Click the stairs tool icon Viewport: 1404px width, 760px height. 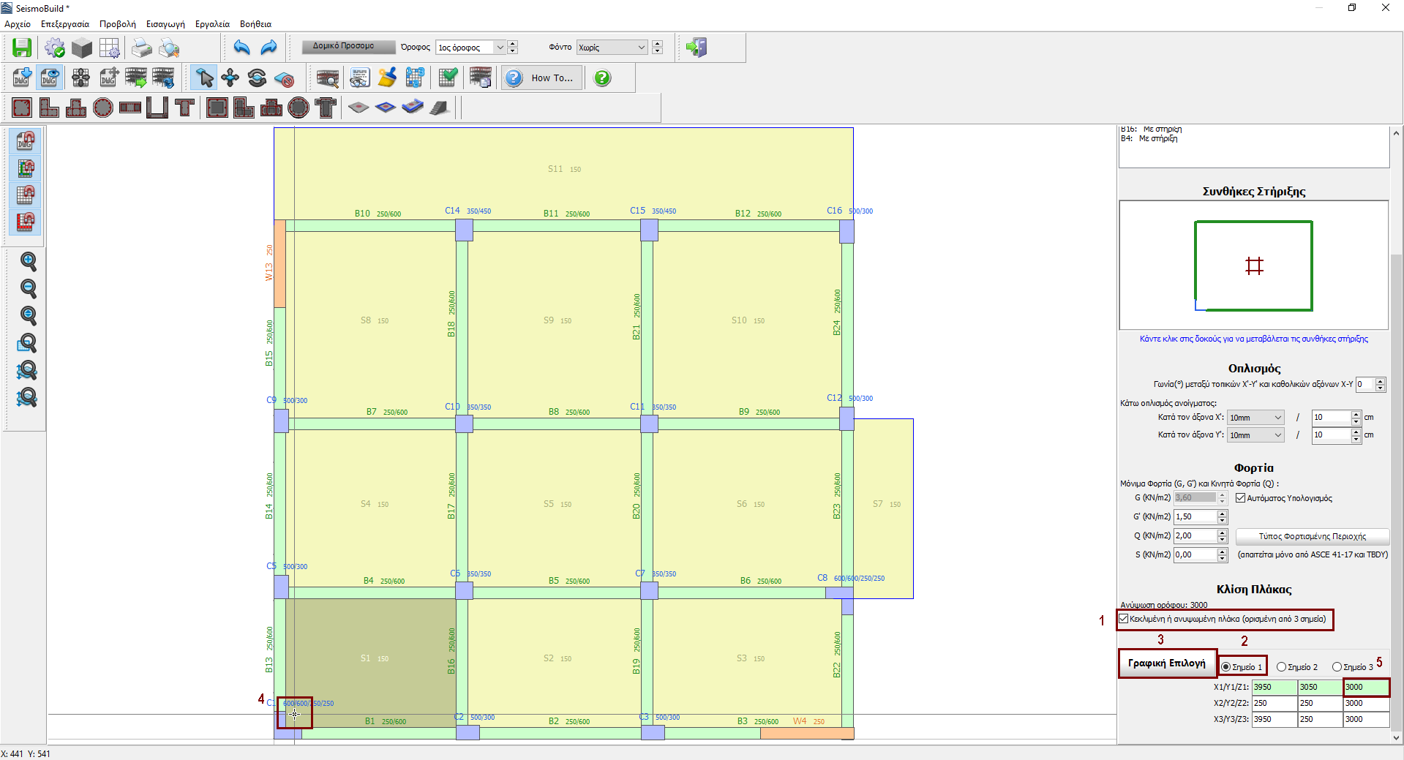point(439,108)
